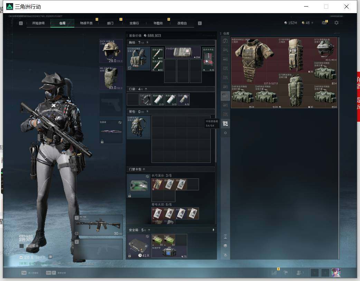This screenshot has height=281, width=360.
Task: Show backpack 背包 help tooltip
Action: coord(147,112)
